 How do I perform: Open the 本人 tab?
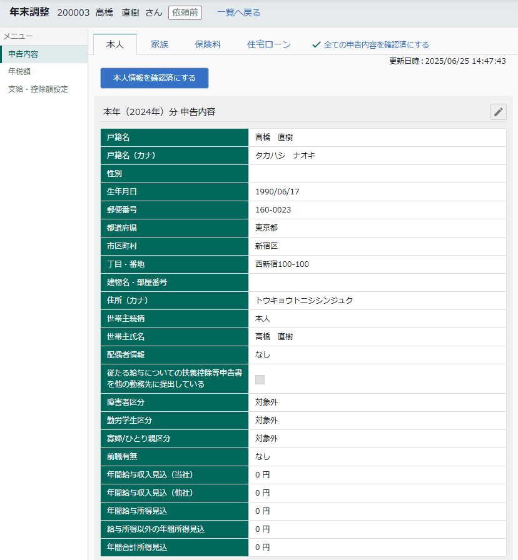(115, 44)
